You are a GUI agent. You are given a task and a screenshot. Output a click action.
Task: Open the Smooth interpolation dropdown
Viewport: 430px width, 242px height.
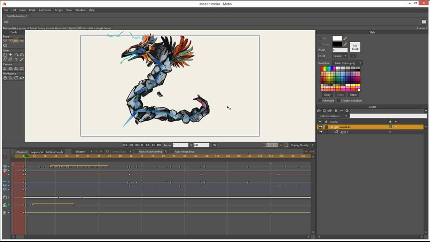coord(83,152)
